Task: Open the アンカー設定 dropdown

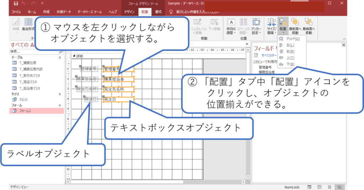Action: pyautogui.click(x=256, y=27)
